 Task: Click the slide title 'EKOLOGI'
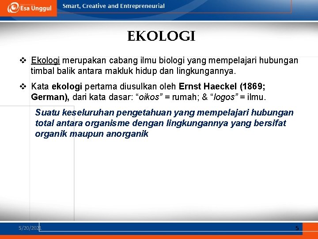[x=161, y=36]
